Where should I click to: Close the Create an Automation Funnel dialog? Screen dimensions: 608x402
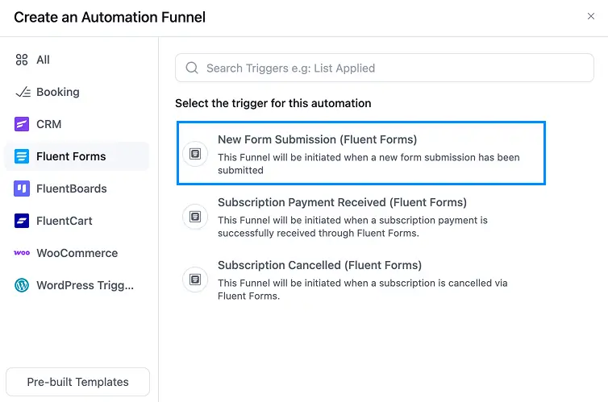tap(590, 16)
